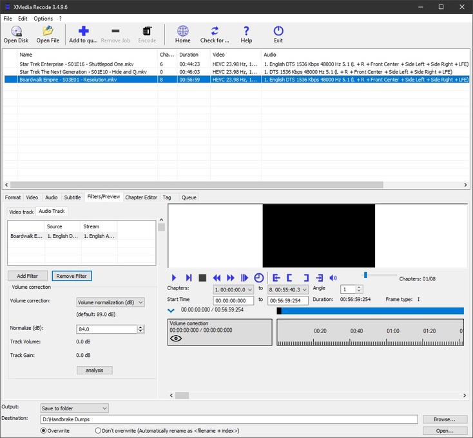Select Star Trek The Next Generation row

pos(236,72)
